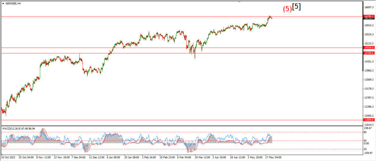The height and width of the screenshot is (161, 376).
Task: Click the black current price tag
Action: pyautogui.click(x=369, y=19)
